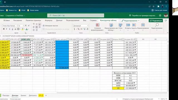178x100 pixels.
Task: Increase cell indent
Action: pyautogui.click(x=36, y=30)
